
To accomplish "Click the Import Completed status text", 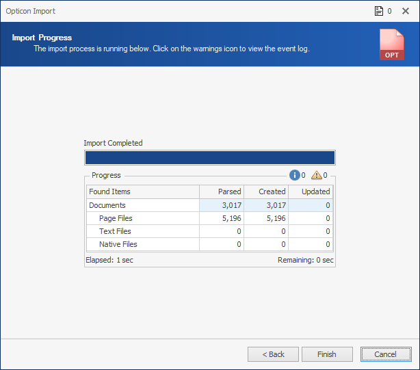I will pyautogui.click(x=113, y=143).
